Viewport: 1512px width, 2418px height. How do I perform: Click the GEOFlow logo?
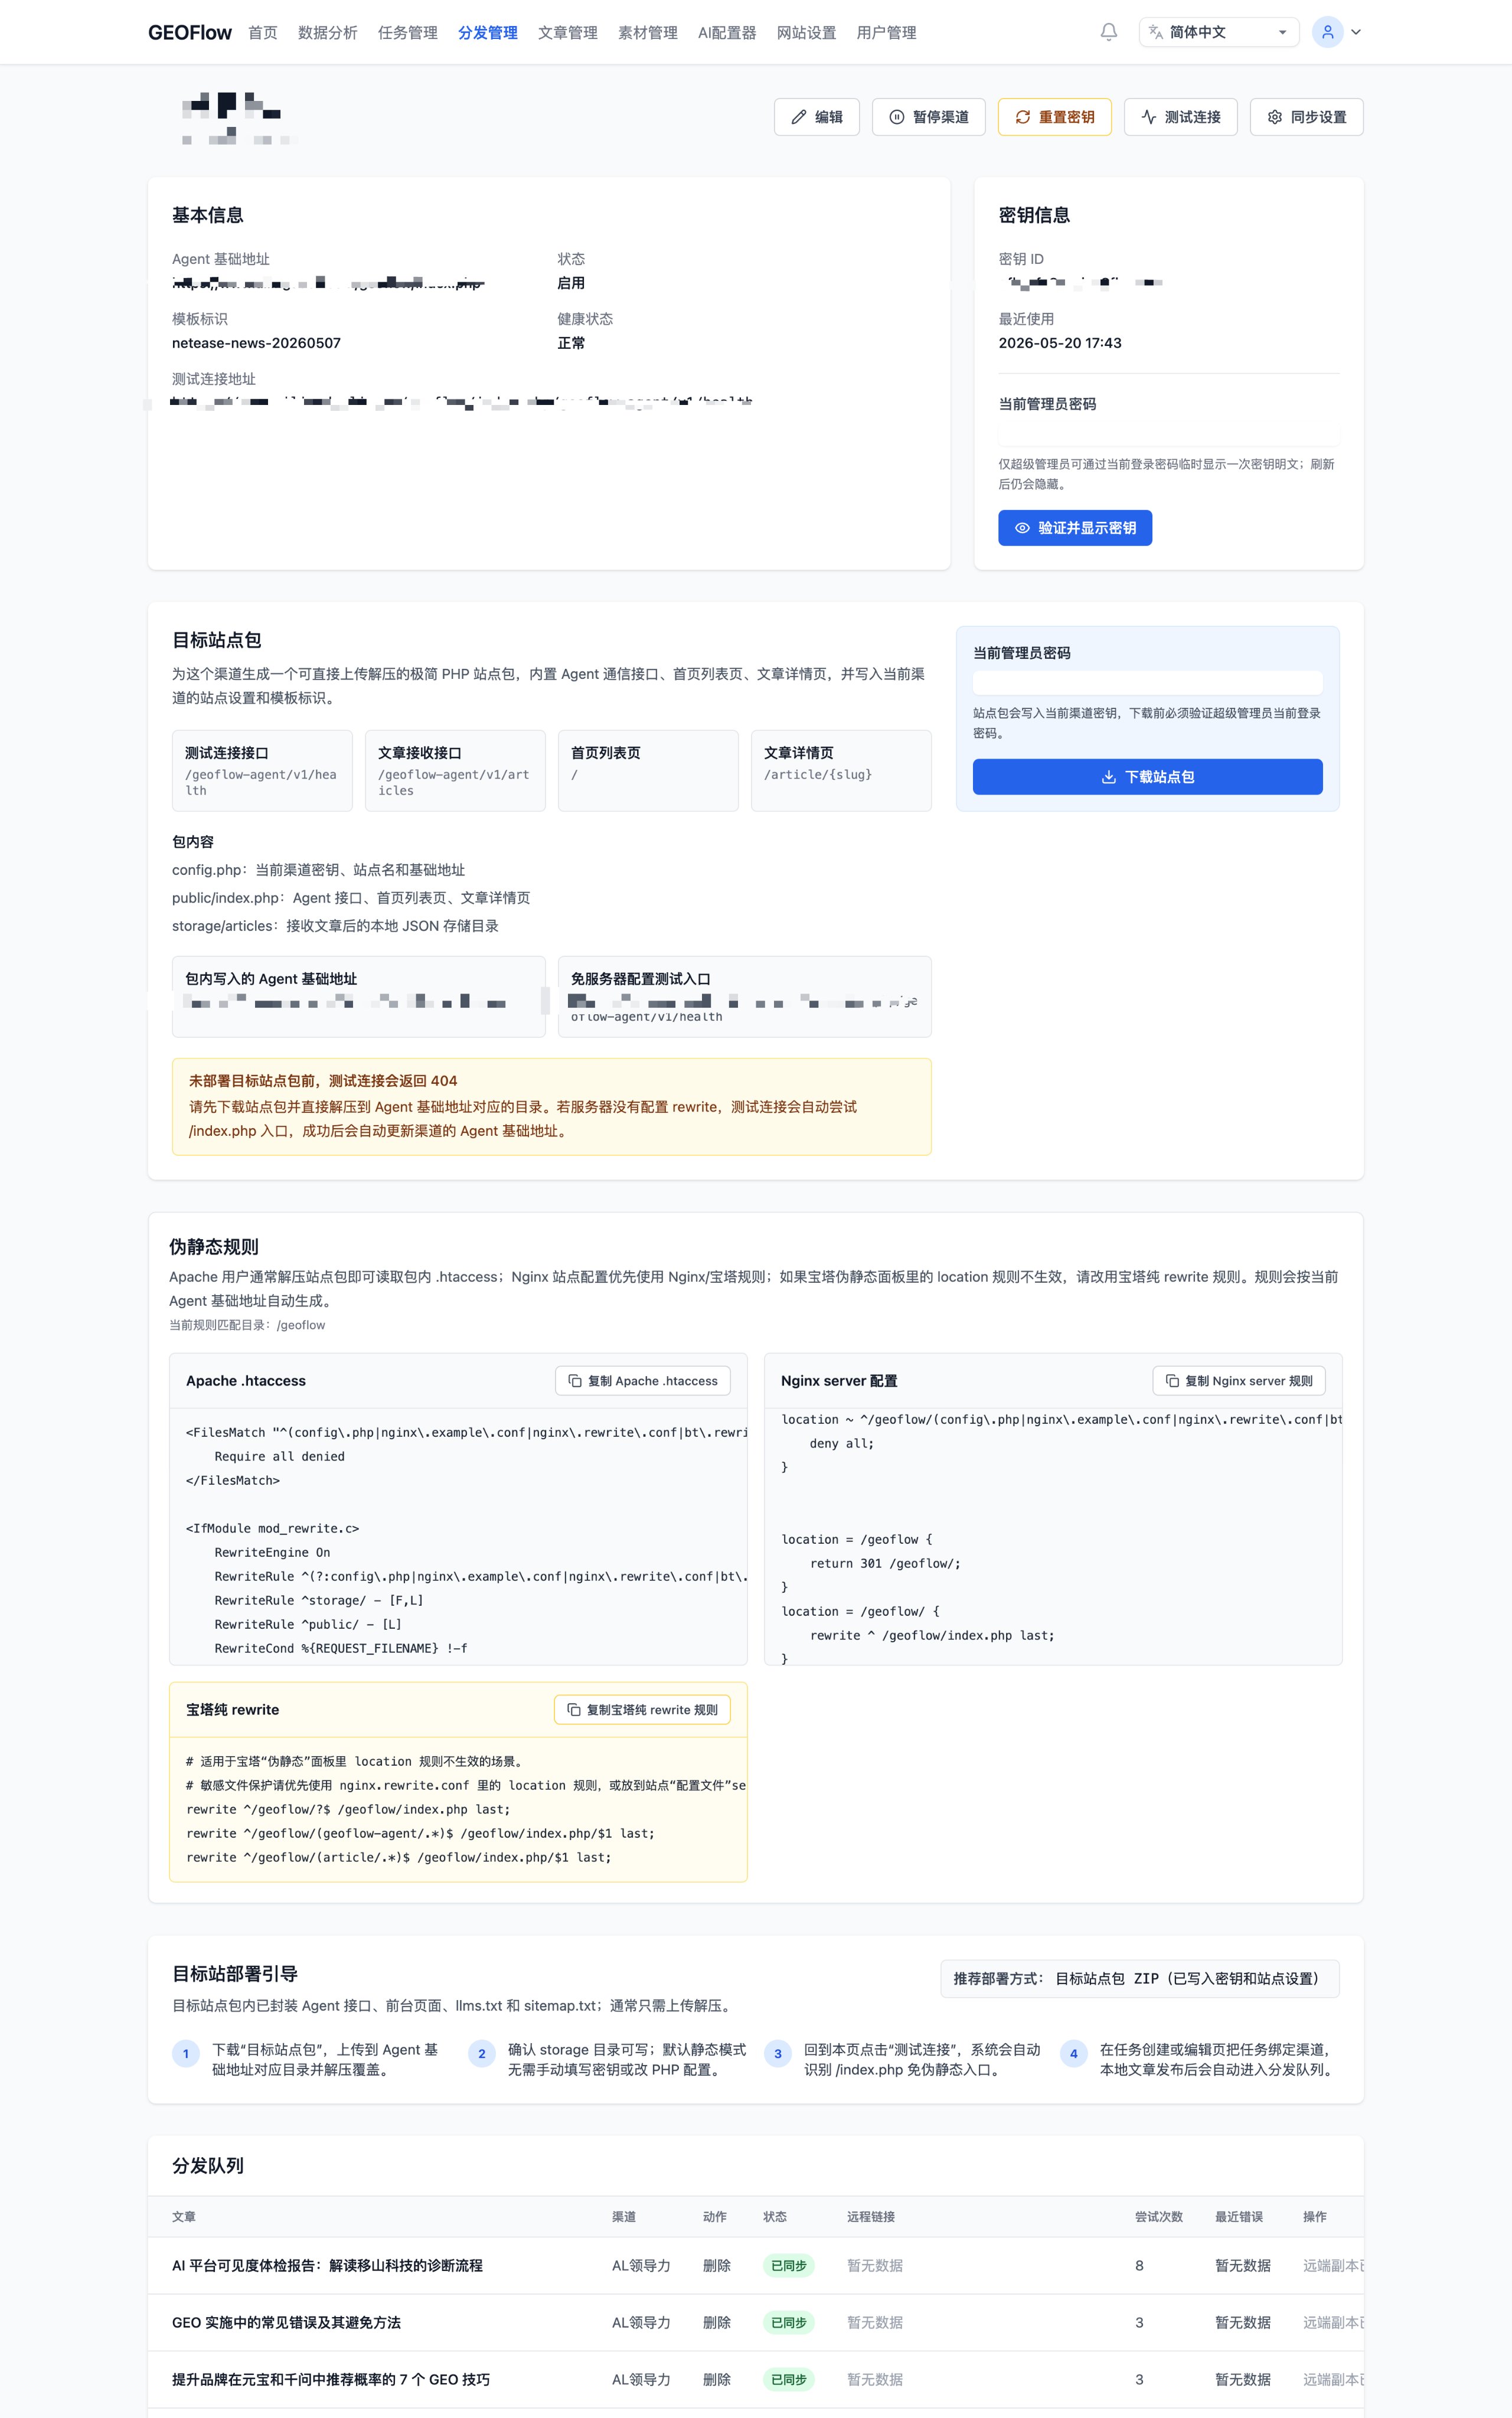point(190,33)
